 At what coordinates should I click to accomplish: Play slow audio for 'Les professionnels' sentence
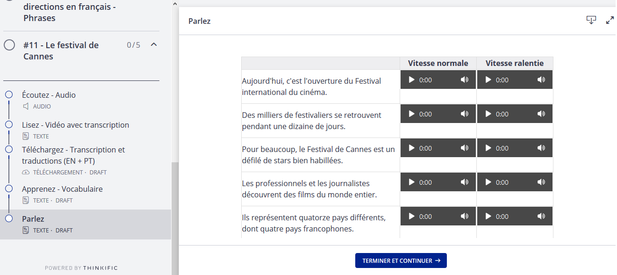point(488,182)
